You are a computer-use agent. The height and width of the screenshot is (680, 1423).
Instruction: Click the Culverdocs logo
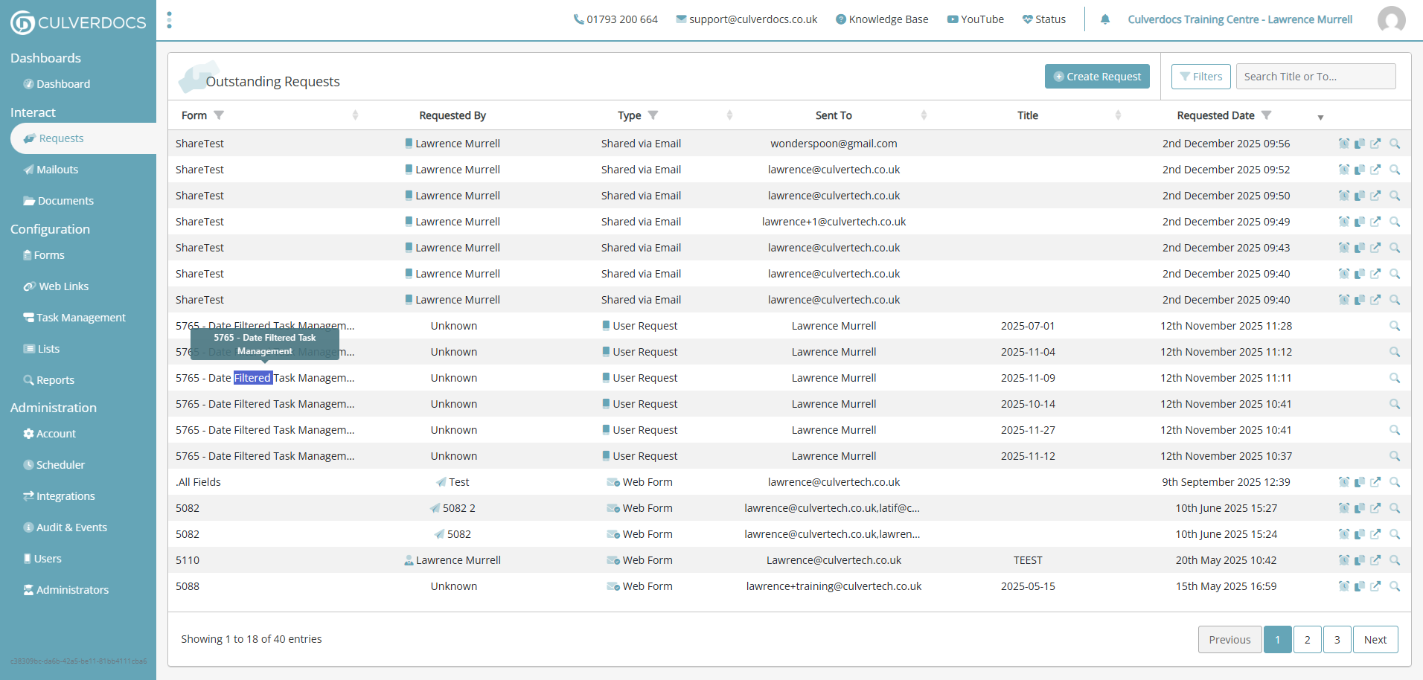(x=78, y=22)
